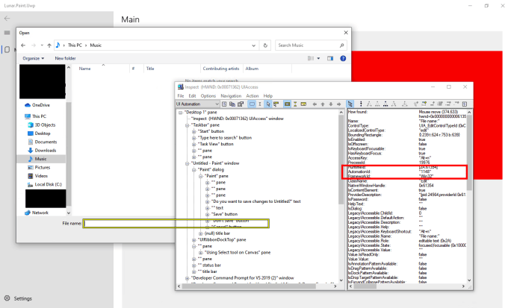
Task: Refresh the Music folder listing
Action: tap(265, 45)
